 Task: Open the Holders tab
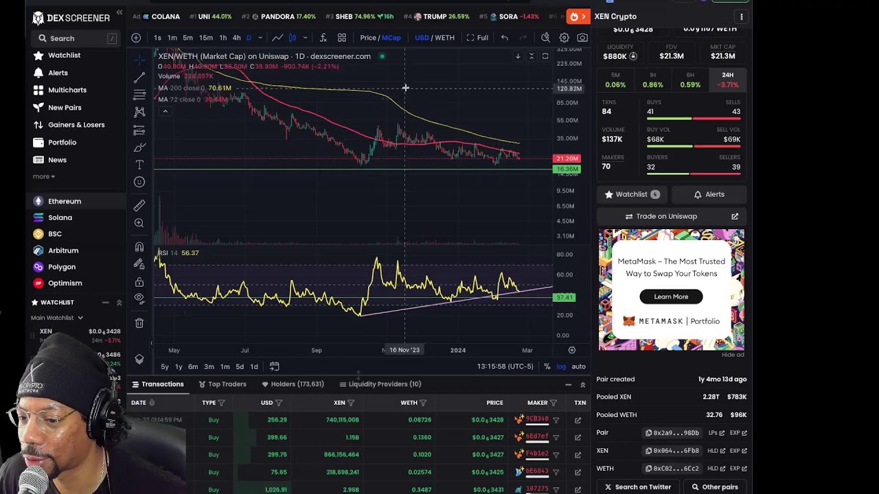292,384
